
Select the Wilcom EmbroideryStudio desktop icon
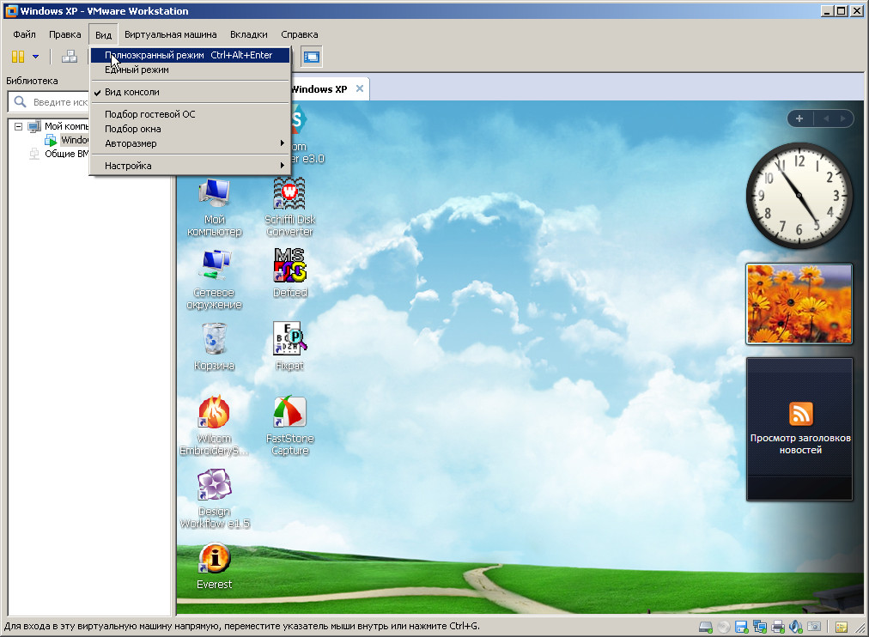pos(215,426)
